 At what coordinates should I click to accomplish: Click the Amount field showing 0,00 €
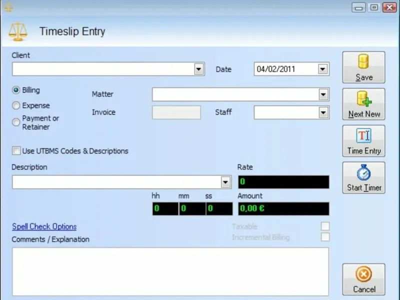coord(283,208)
